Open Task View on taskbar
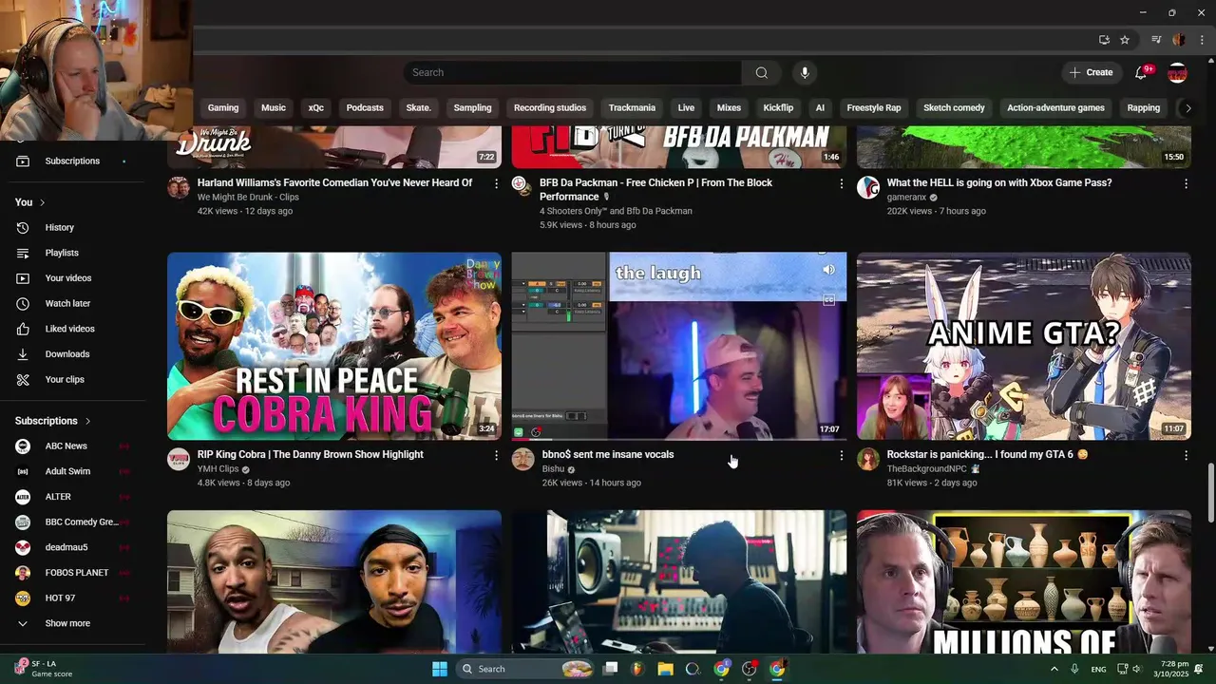This screenshot has height=684, width=1216. tap(611, 669)
